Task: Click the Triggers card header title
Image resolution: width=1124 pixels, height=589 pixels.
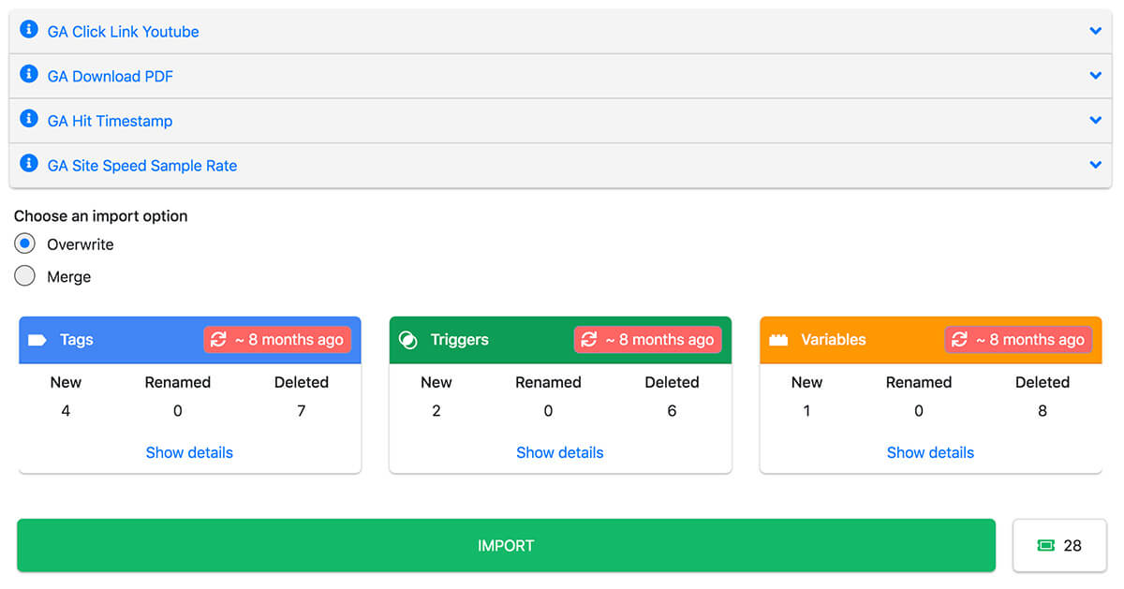Action: (x=460, y=340)
